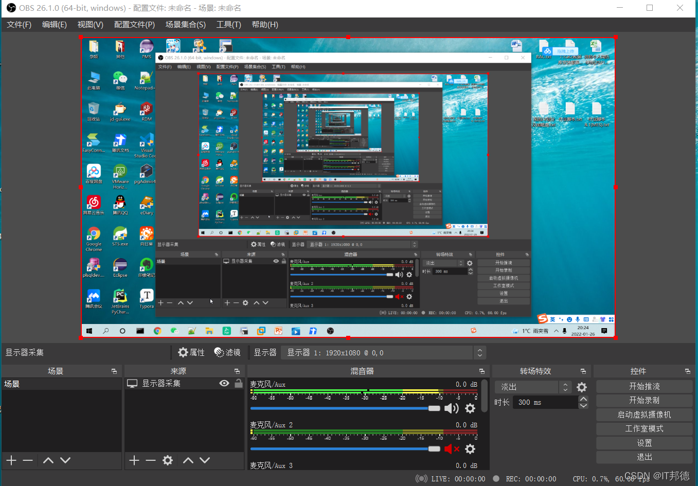The image size is (698, 486).
Task: Click the REC: 00:00:00 status text
Action: point(531,479)
